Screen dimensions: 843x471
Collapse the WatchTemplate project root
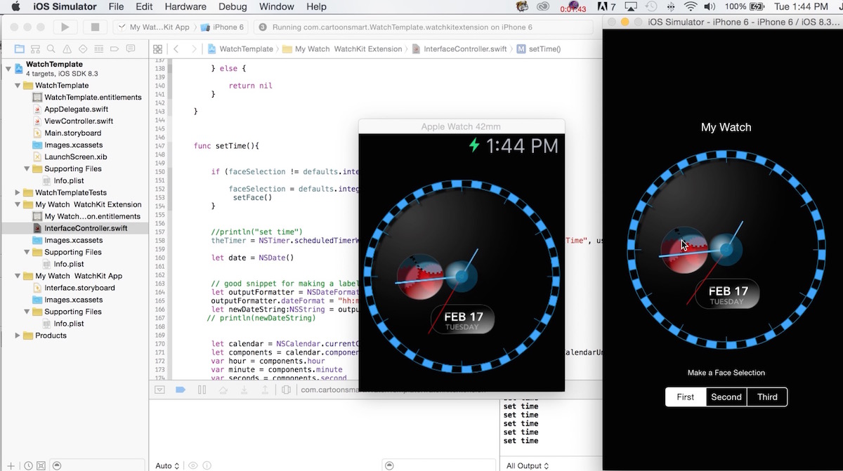(x=8, y=68)
